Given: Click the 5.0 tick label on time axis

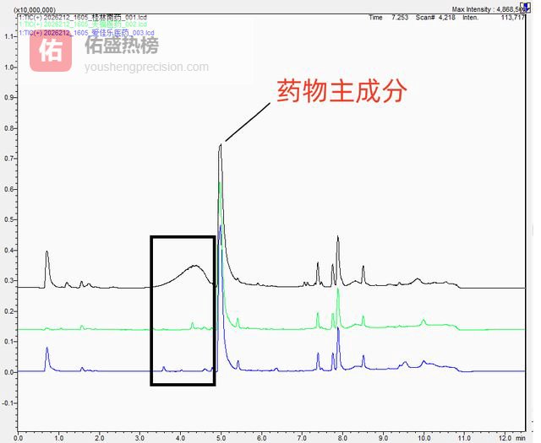Looking at the screenshot, I should pyautogui.click(x=221, y=437).
